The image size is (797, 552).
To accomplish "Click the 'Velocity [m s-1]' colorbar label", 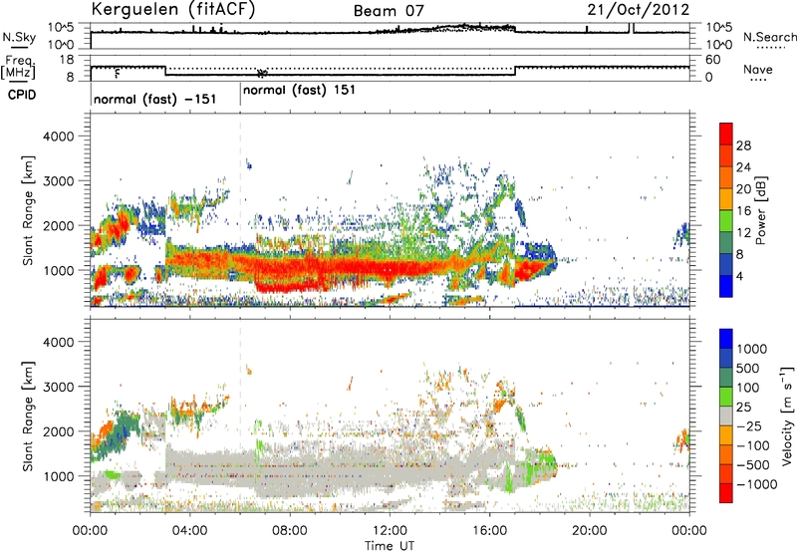I will pyautogui.click(x=787, y=415).
